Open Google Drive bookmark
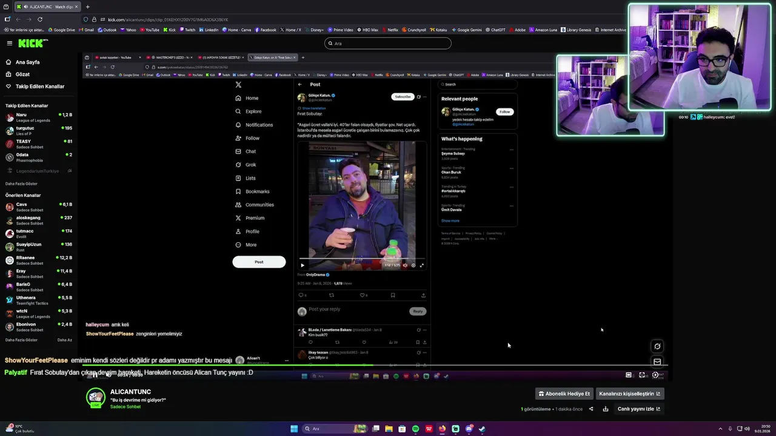This screenshot has height=436, width=776. (x=61, y=30)
